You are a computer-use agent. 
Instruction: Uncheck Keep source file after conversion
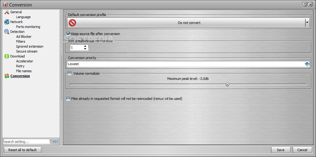pos(68,34)
